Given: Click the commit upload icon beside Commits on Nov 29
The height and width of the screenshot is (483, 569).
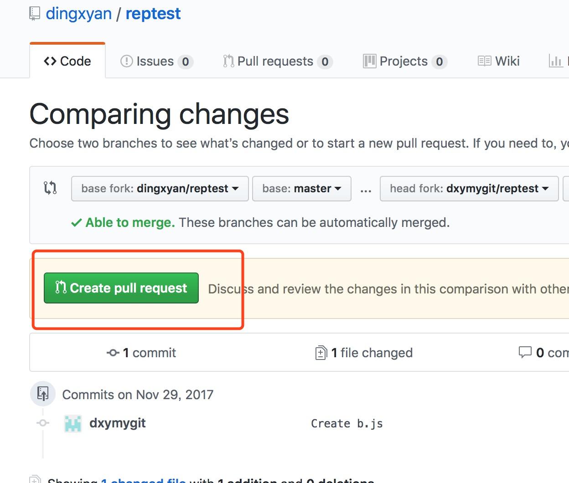Looking at the screenshot, I should point(42,393).
